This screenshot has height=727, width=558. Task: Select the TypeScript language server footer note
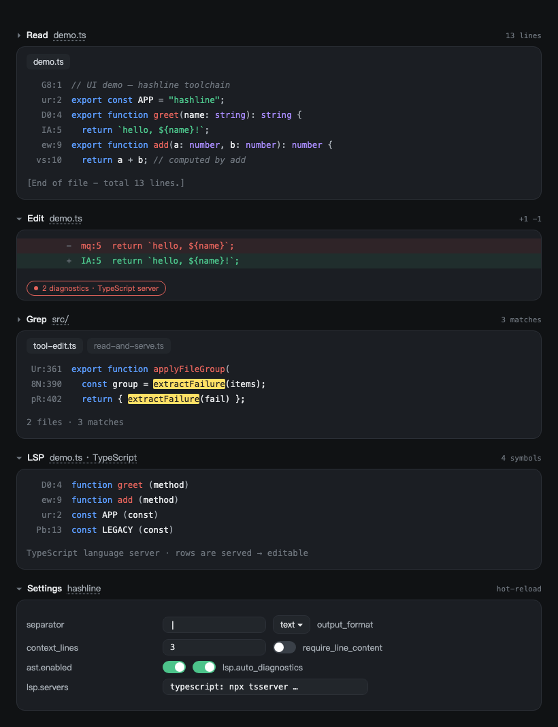[x=167, y=553]
